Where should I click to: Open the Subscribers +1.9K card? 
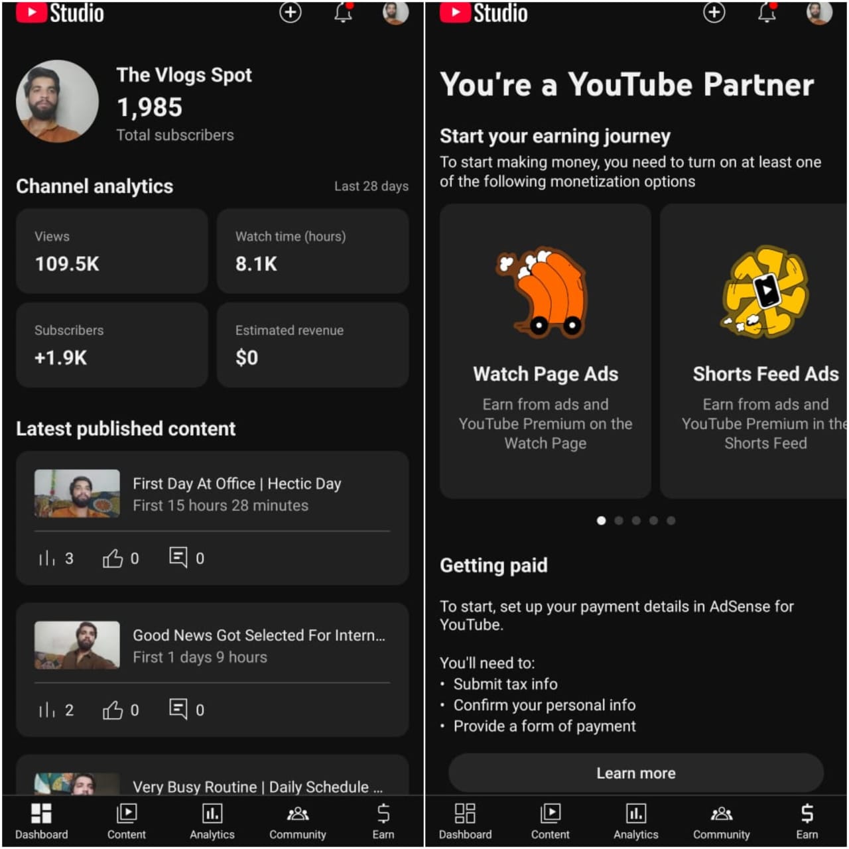112,345
